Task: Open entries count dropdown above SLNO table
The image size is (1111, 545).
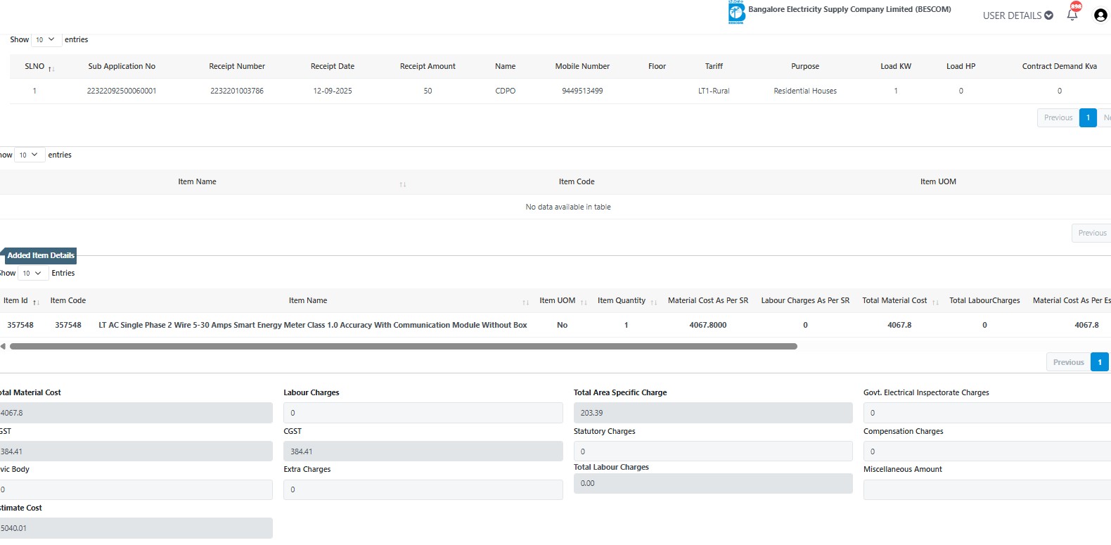Action: point(45,40)
